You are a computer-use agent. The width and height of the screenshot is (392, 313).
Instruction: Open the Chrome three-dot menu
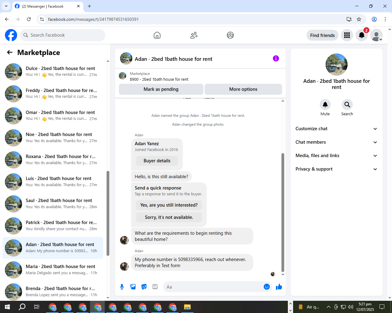coord(385,19)
